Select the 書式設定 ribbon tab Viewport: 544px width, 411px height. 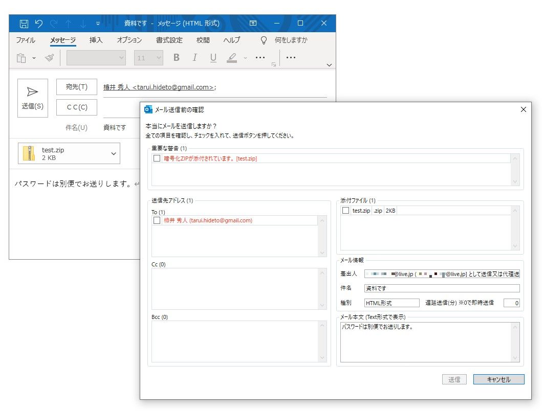click(x=169, y=40)
